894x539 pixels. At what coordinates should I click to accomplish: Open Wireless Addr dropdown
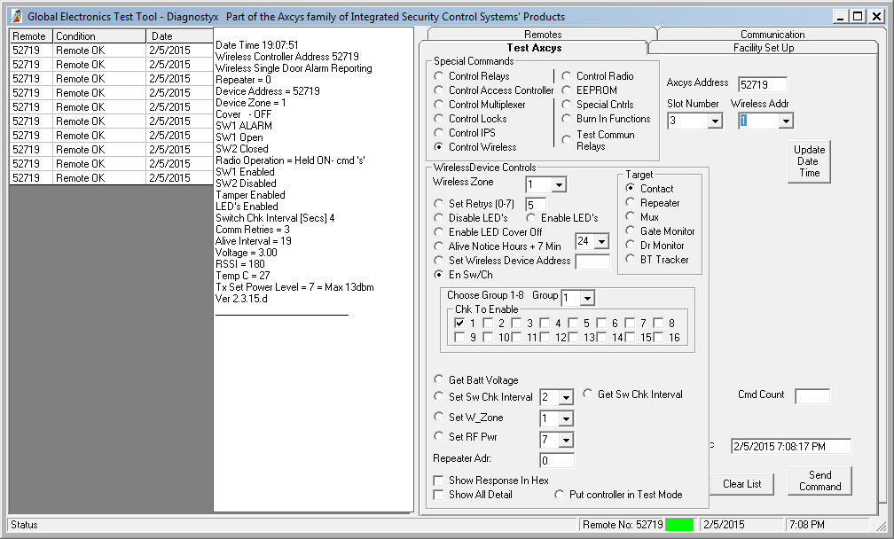(x=786, y=121)
